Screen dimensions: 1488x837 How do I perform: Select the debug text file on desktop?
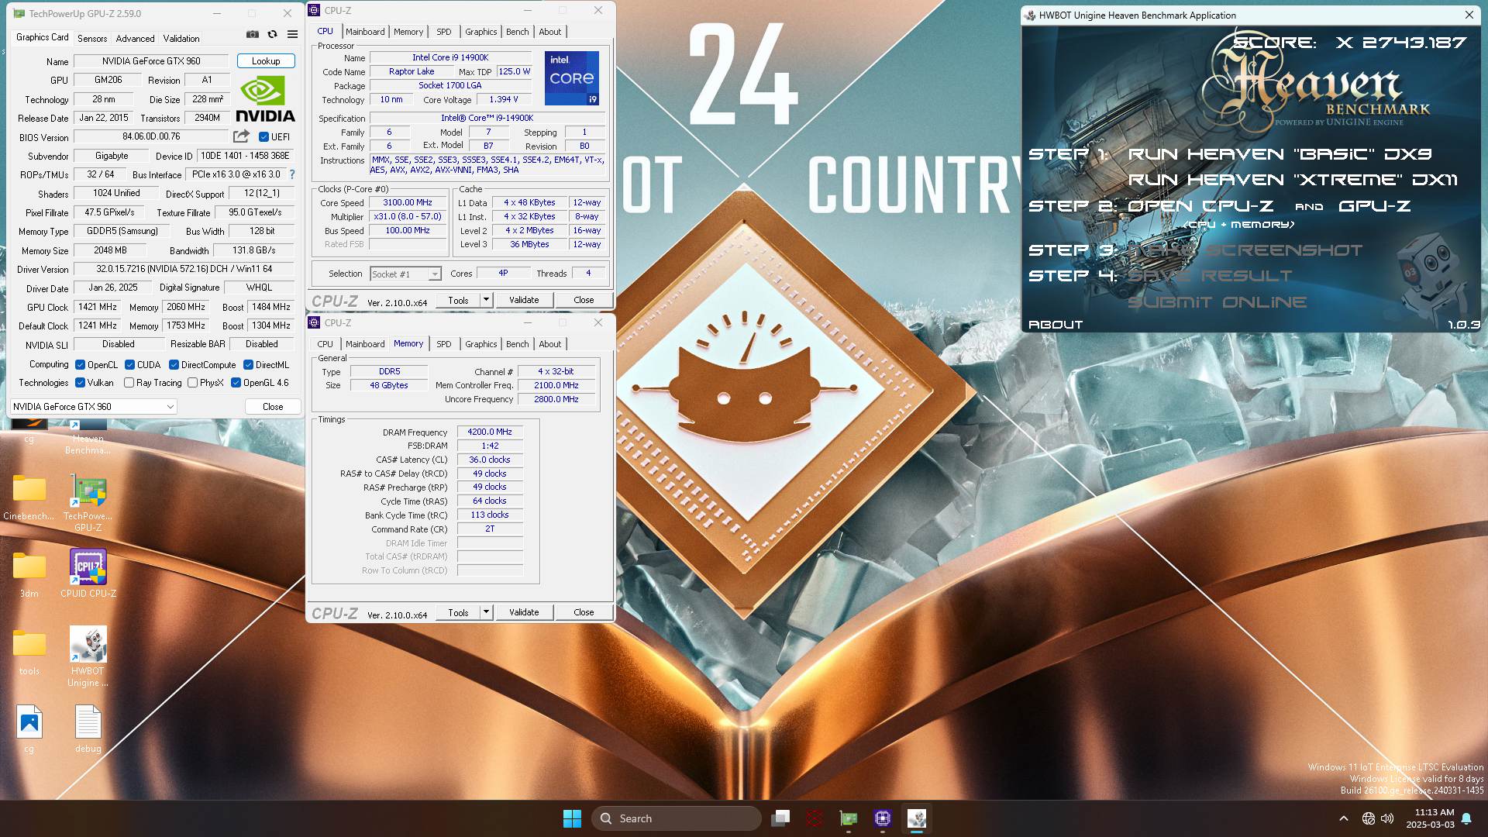[88, 729]
